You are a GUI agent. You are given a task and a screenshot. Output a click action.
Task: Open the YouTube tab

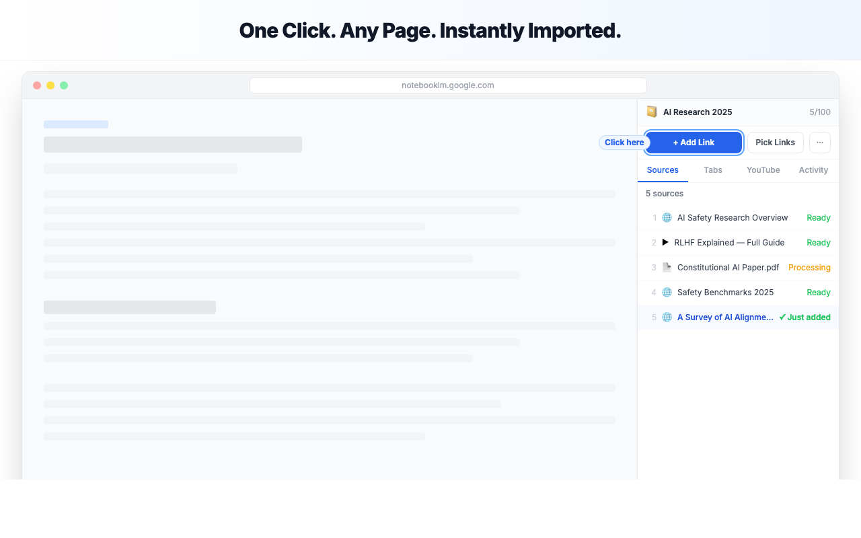763,170
